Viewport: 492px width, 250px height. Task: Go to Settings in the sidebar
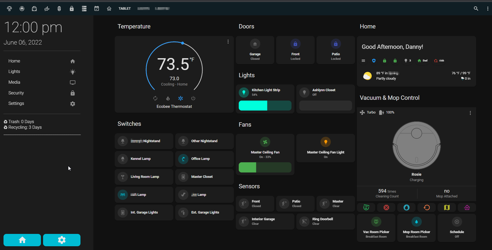click(x=42, y=104)
